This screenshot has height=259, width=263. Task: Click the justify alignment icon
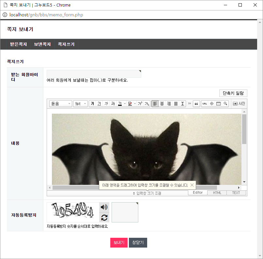pos(176,104)
